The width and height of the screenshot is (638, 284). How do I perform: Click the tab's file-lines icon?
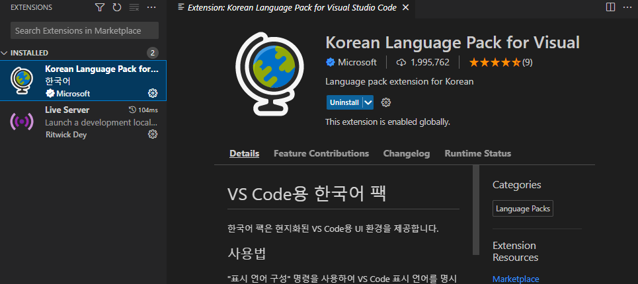181,7
